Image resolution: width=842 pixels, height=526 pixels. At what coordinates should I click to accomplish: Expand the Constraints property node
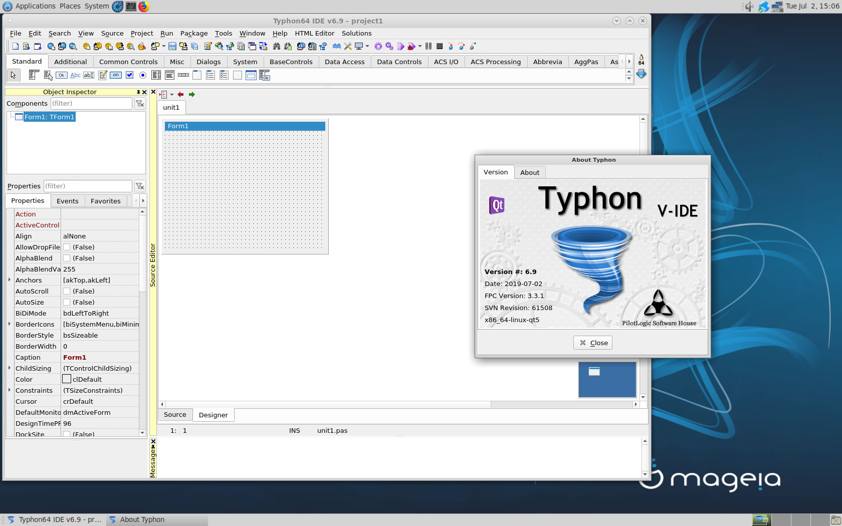(10, 390)
